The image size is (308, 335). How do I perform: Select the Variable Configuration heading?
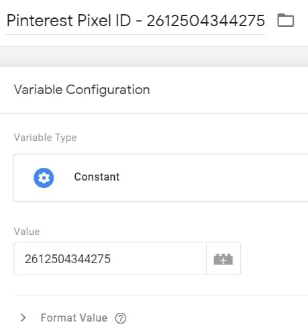point(82,90)
